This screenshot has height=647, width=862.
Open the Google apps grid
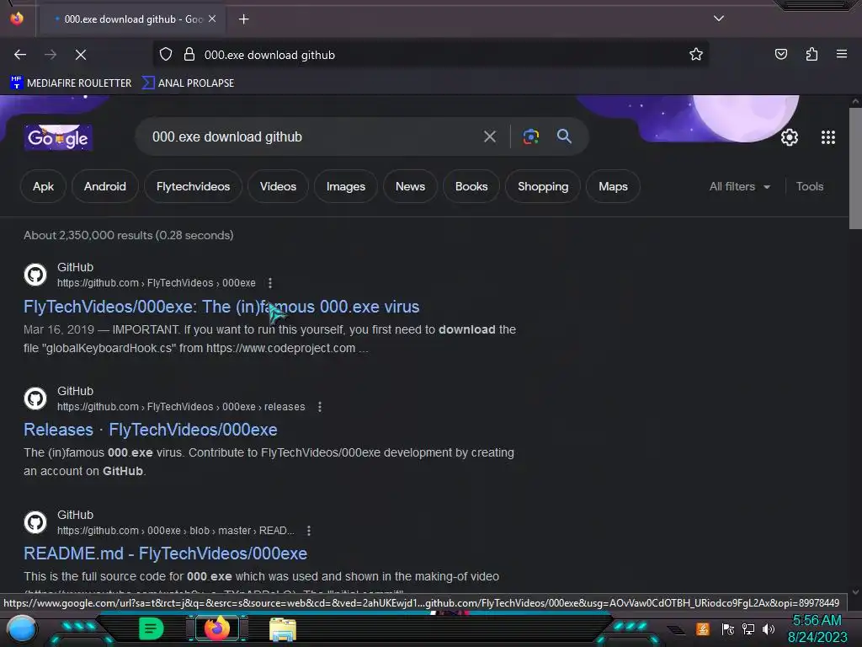coord(828,137)
